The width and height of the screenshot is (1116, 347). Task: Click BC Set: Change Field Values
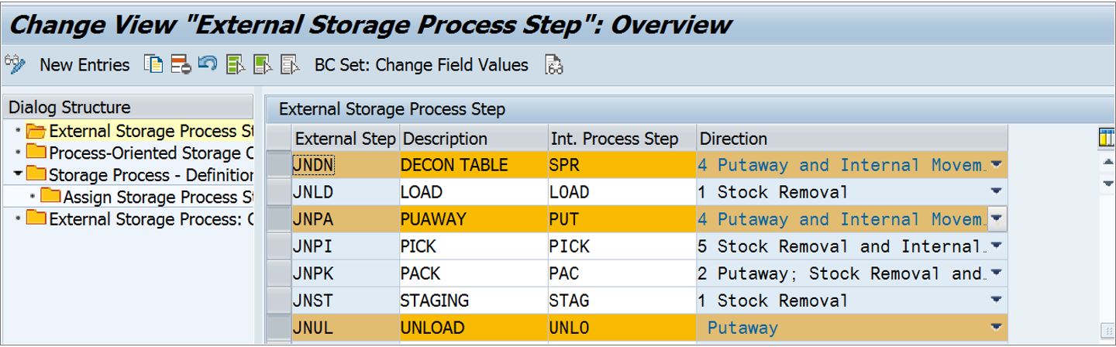[x=421, y=65]
